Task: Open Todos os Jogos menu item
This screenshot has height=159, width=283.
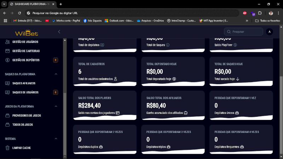Action: [23, 125]
